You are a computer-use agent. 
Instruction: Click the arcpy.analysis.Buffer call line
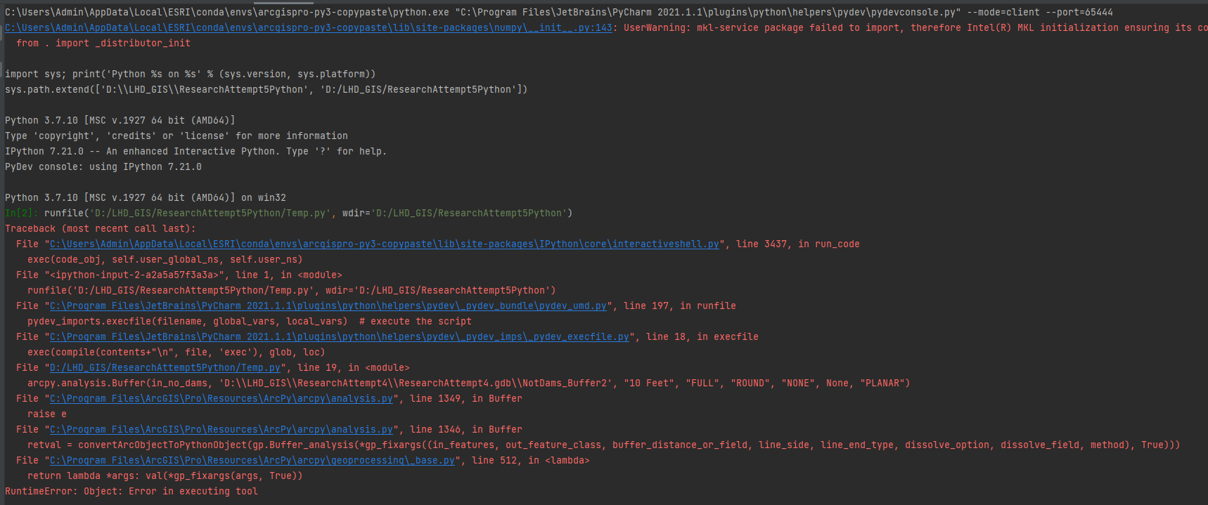click(468, 383)
